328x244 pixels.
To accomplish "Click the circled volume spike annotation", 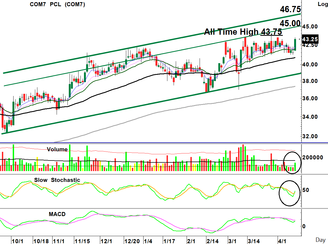I will click(x=292, y=162).
